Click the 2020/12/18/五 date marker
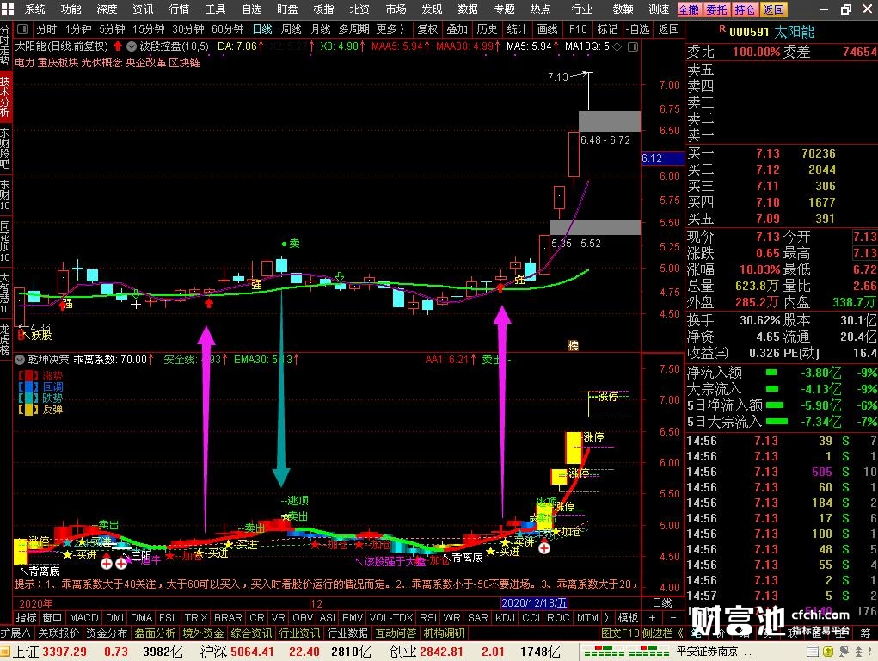The image size is (878, 661). [535, 603]
